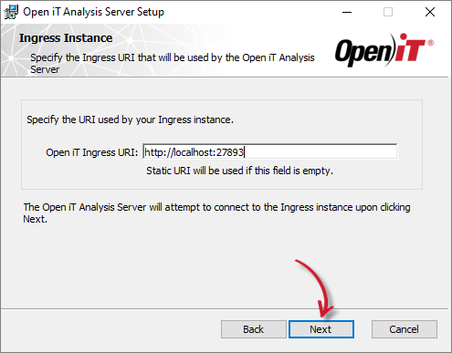The width and height of the screenshot is (452, 353).
Task: Click the red 'iT' letters in the logo
Action: coord(410,47)
